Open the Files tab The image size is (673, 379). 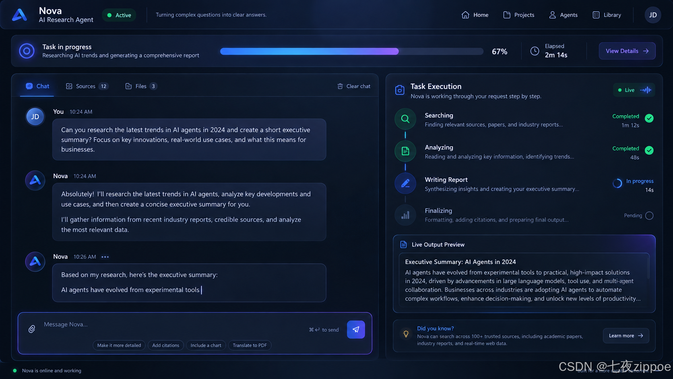point(141,86)
